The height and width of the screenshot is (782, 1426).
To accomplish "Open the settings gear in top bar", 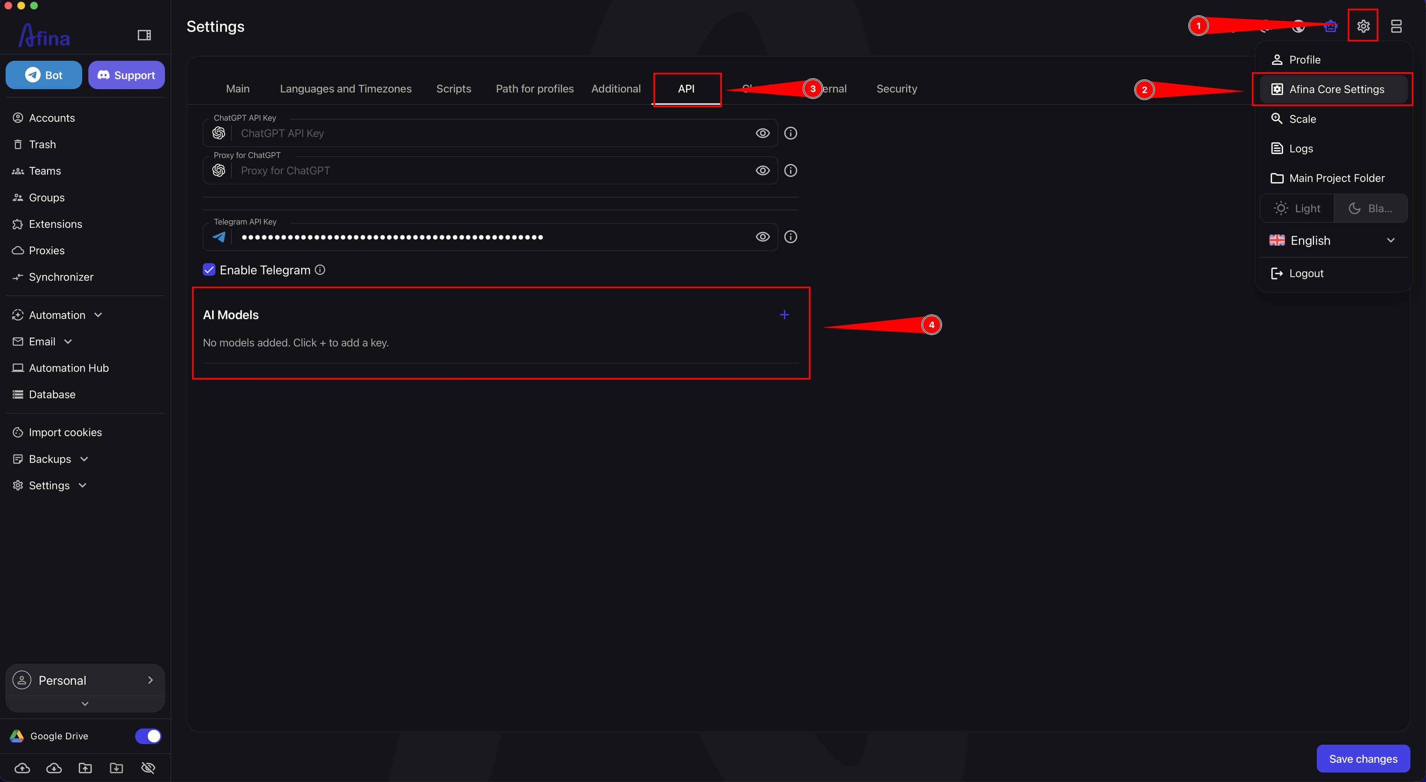I will click(x=1363, y=26).
